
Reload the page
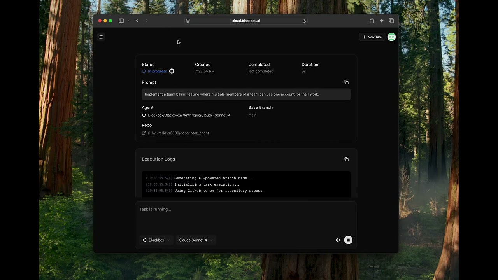coord(304,21)
